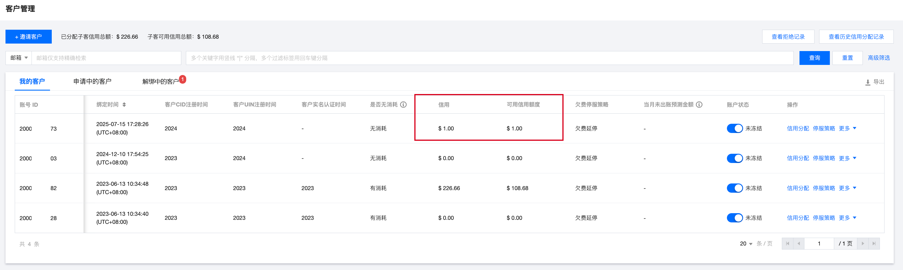
Task: Toggle account status for ID ending 73
Action: 734,128
